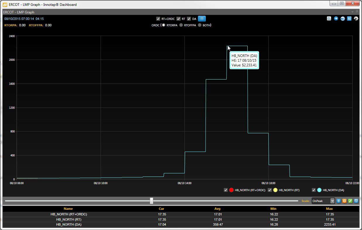Click the orange star-pattern icon next to Scale
362x230 pixels.
[x=344, y=201]
